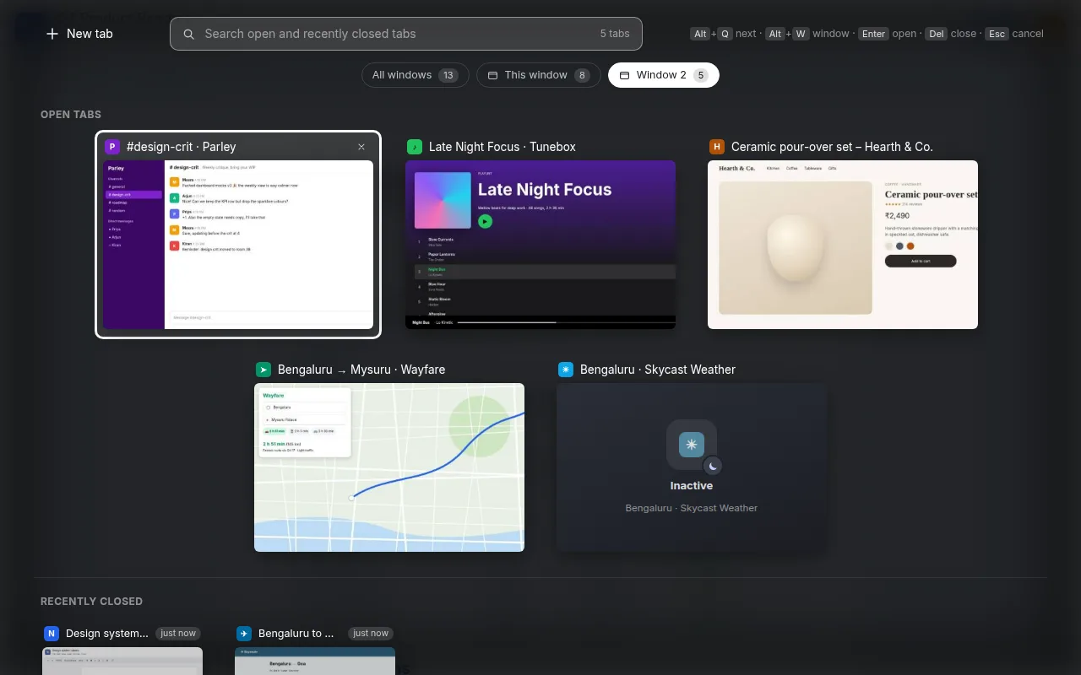The height and width of the screenshot is (675, 1081).
Task: Click the "Bengaluru · Skycast Weather" caption under Inactive
Action: 692,508
